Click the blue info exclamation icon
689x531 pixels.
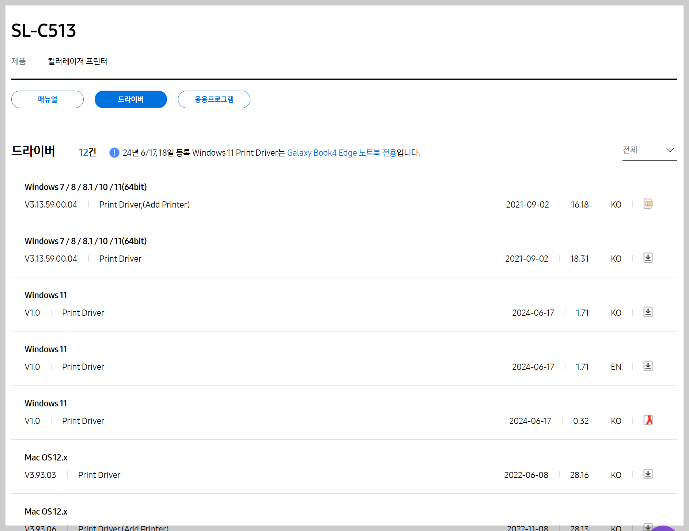tap(114, 152)
